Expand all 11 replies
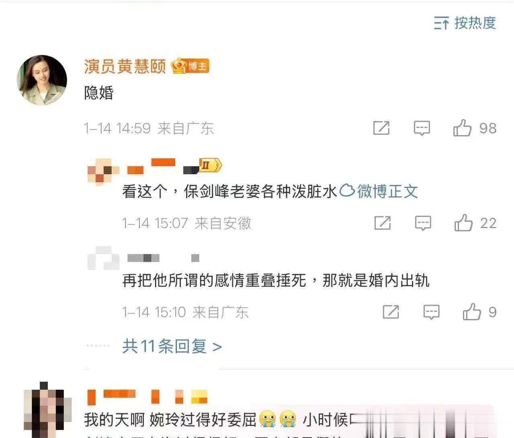Image resolution: width=514 pixels, height=438 pixels. coord(172,346)
